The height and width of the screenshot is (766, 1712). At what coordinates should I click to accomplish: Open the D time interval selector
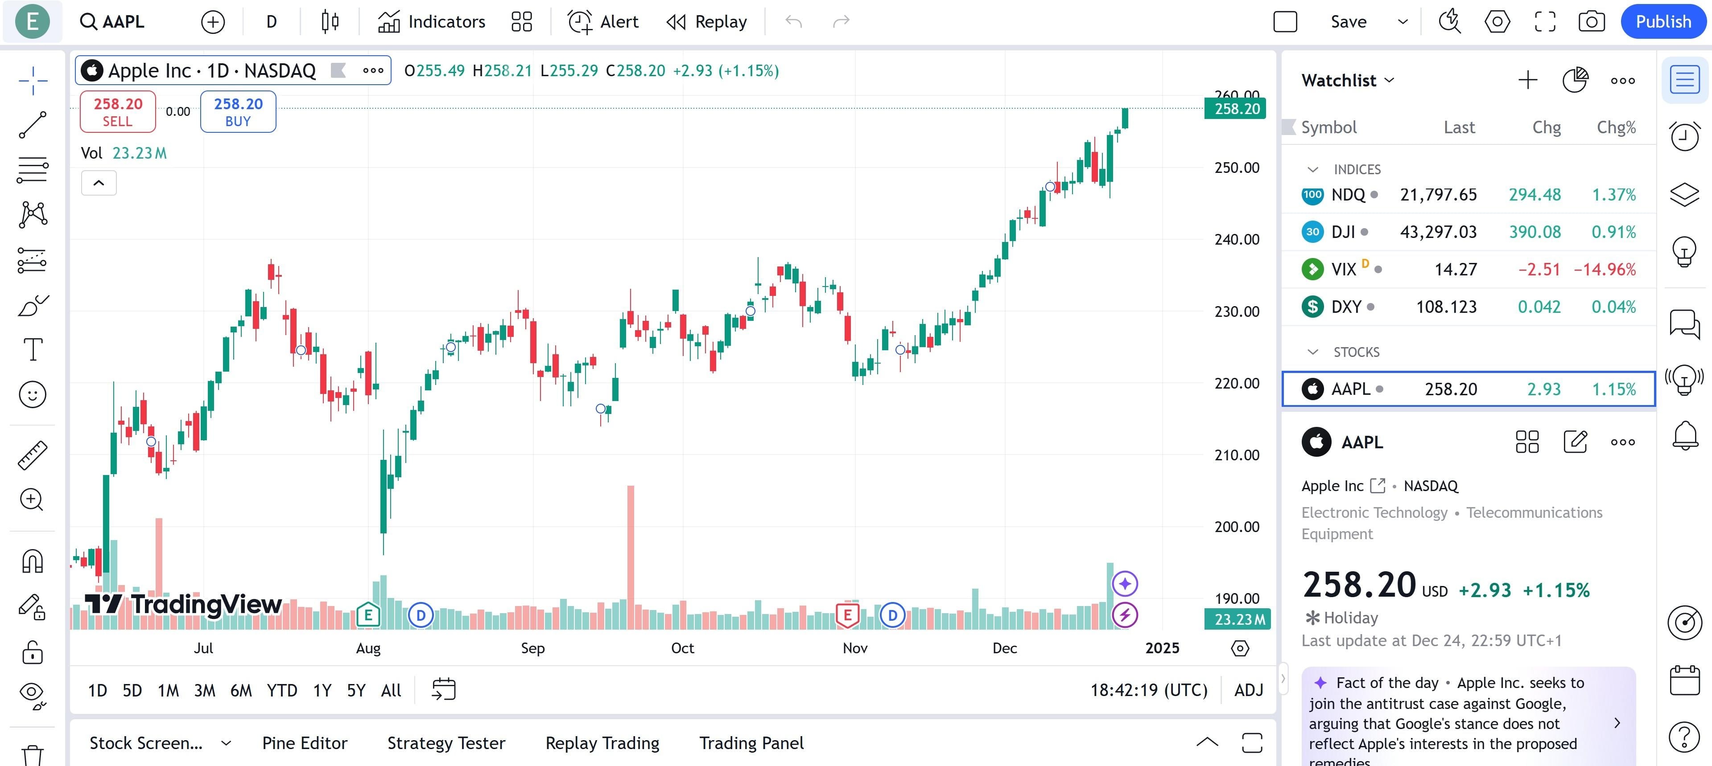[x=271, y=22]
